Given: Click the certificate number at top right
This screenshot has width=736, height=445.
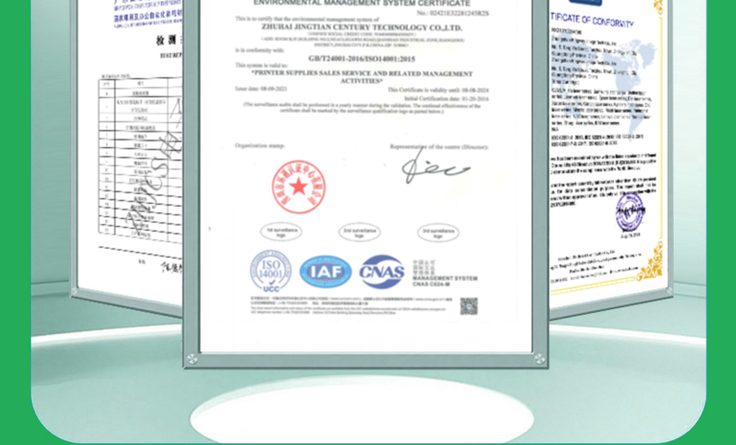Looking at the screenshot, I should coord(453,13).
